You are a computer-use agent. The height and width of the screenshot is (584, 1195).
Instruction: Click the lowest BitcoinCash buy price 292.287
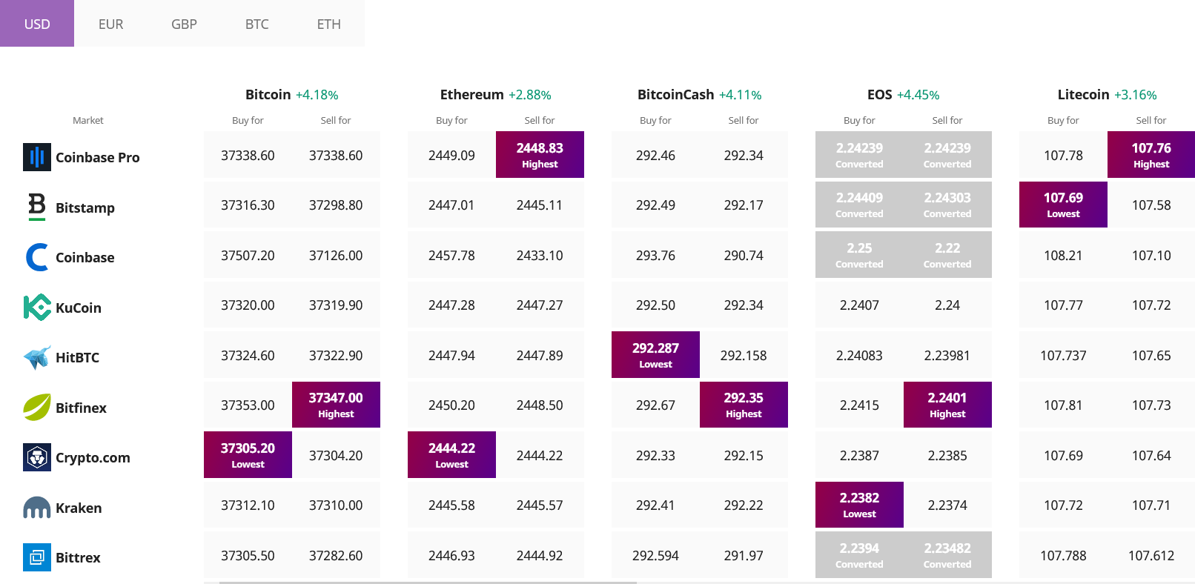(655, 355)
